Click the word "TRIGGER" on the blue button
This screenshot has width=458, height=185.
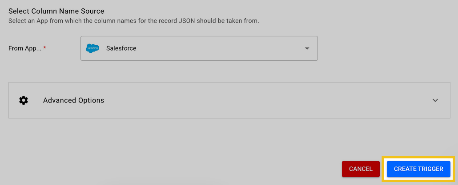click(431, 169)
